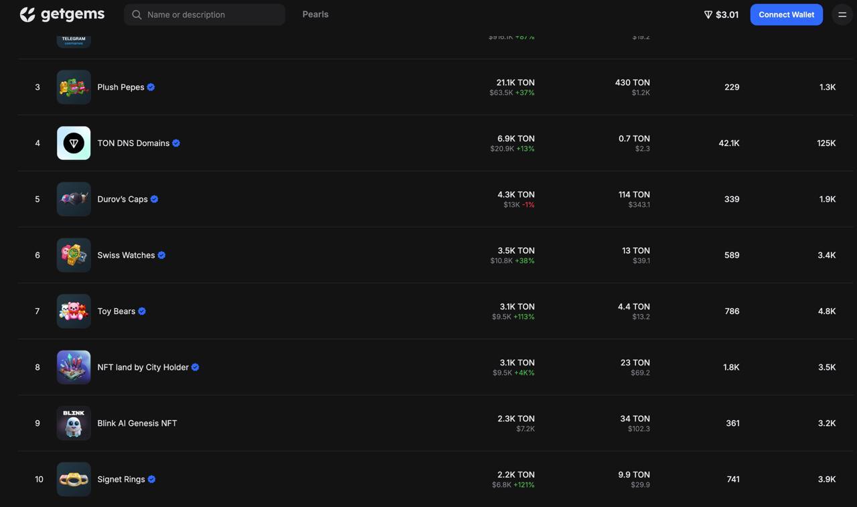Open the Pearls navigation item
857x507 pixels.
tap(315, 14)
